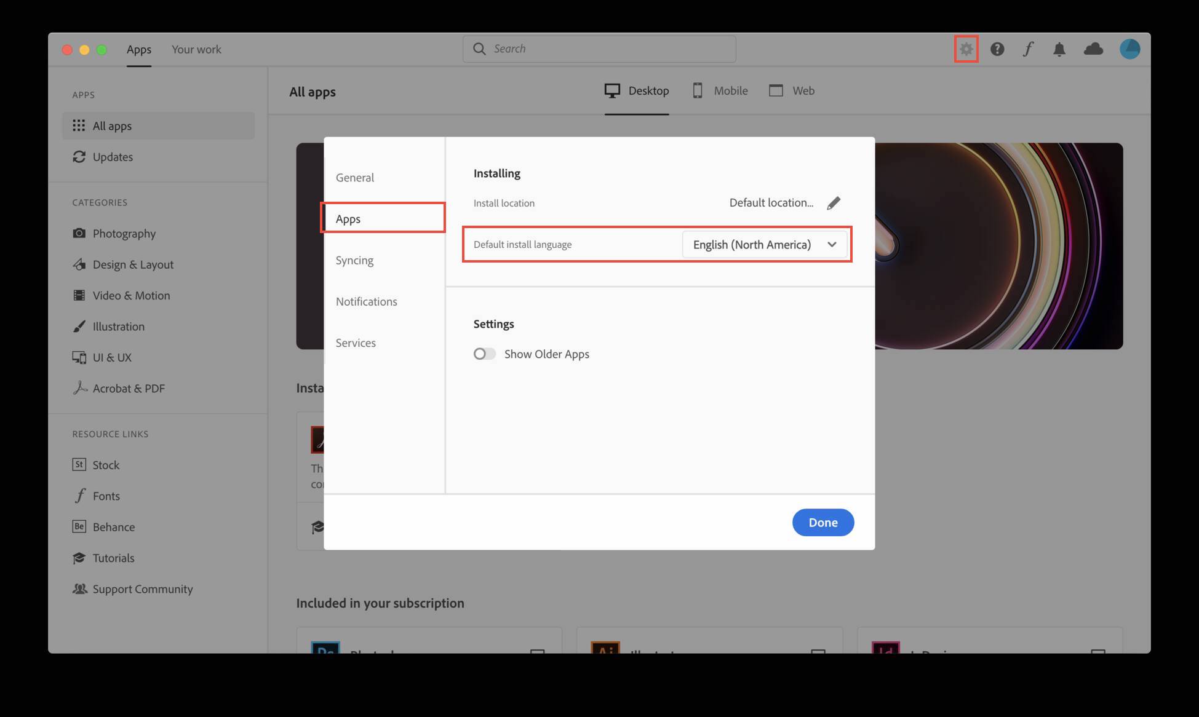1199x717 pixels.
Task: Toggle syncing preferences on or off
Action: tap(354, 259)
